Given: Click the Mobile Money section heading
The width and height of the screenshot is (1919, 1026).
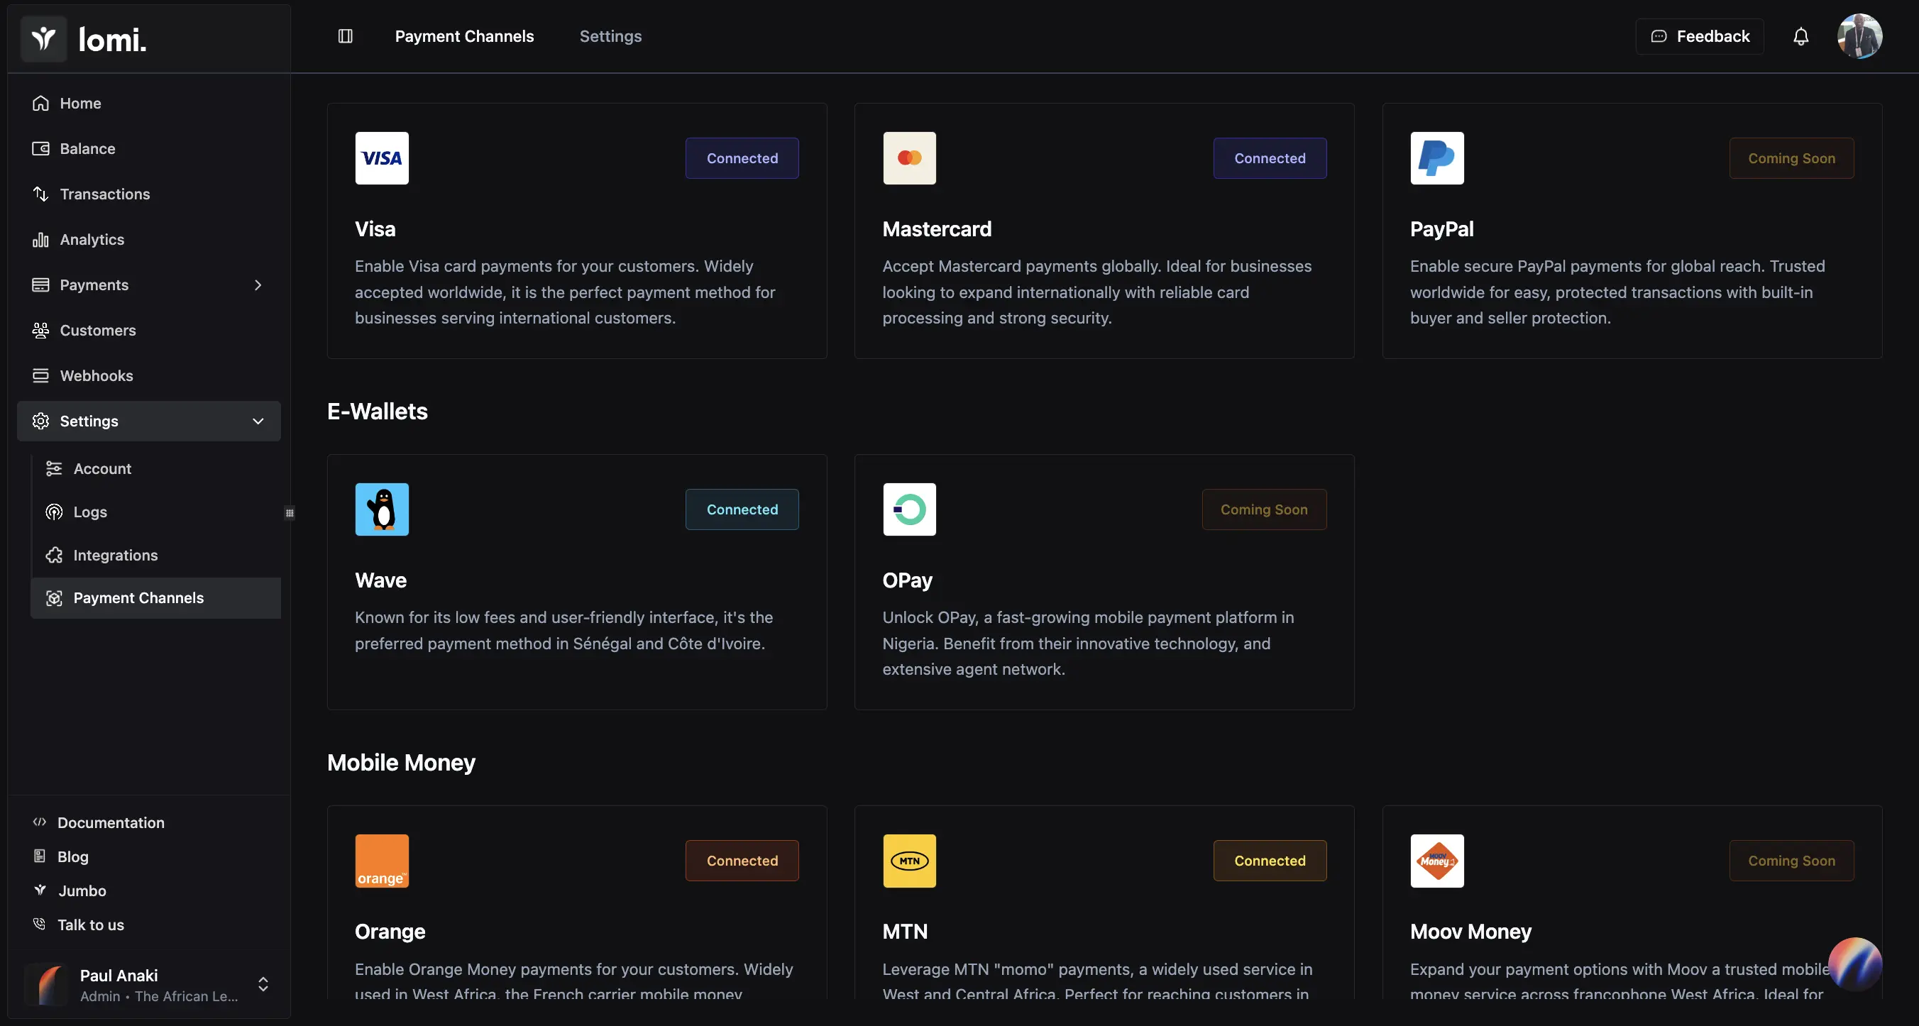Looking at the screenshot, I should (401, 763).
